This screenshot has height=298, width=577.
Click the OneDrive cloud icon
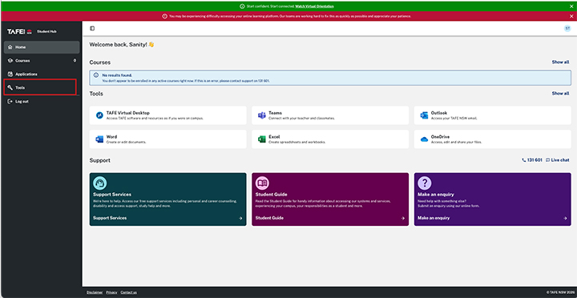[424, 139]
